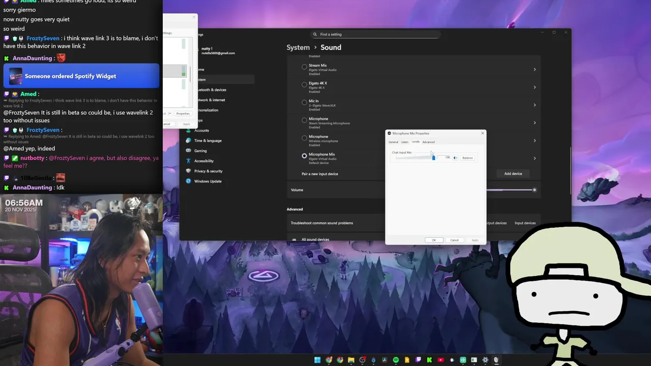Click the Pair a new input device text
The image size is (651, 366).
click(x=320, y=174)
